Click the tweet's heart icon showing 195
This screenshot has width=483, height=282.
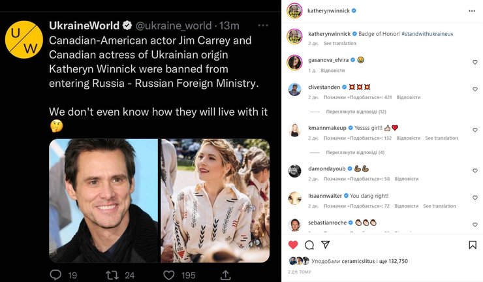point(169,275)
